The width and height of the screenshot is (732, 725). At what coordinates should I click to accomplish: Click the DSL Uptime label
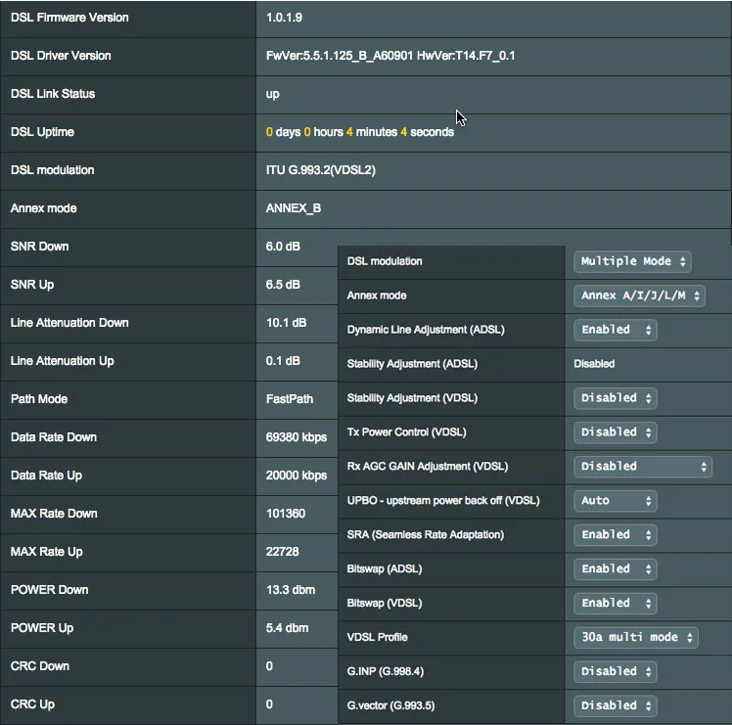(x=42, y=132)
